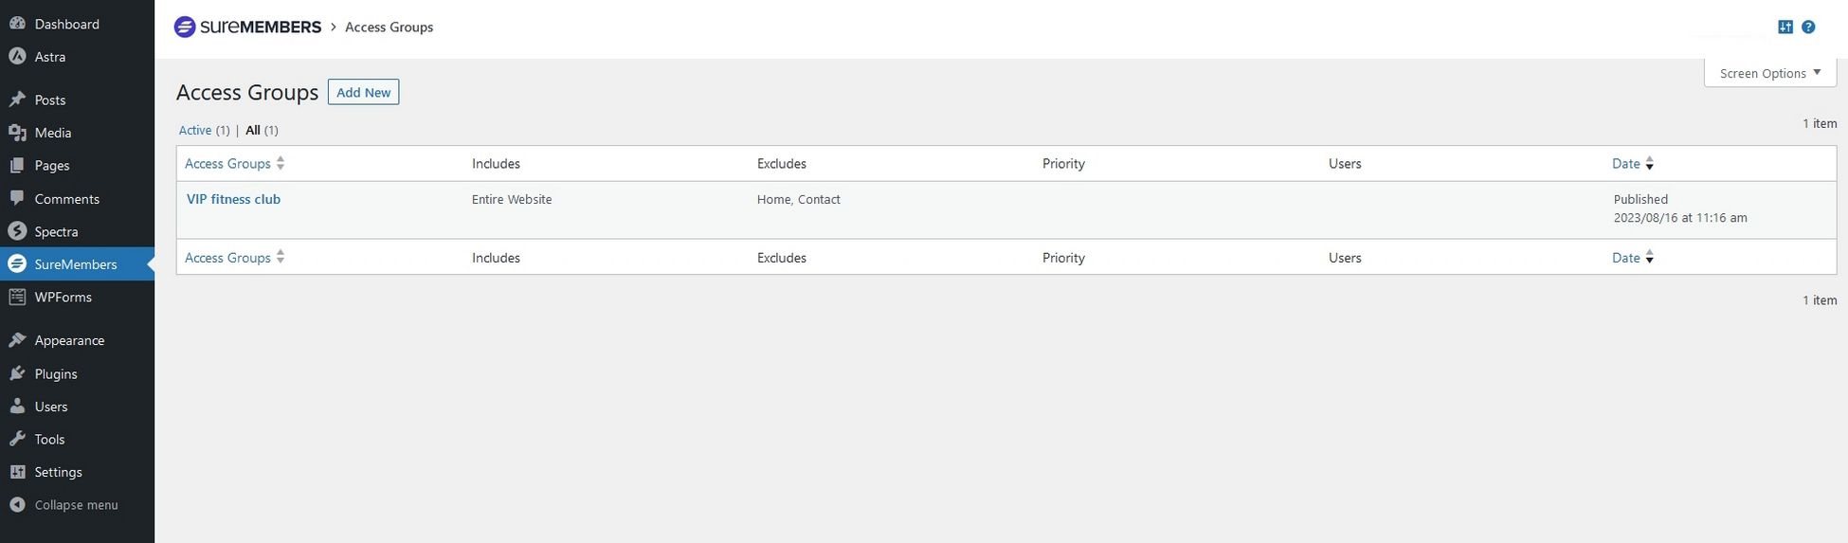
Task: Click the Plugins plug icon
Action: (17, 373)
